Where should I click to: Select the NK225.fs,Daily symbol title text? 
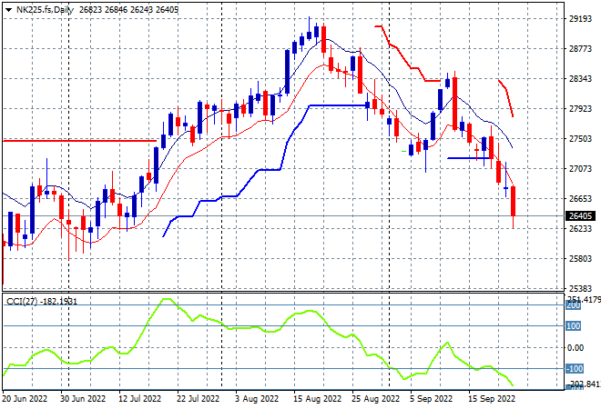tap(45, 10)
